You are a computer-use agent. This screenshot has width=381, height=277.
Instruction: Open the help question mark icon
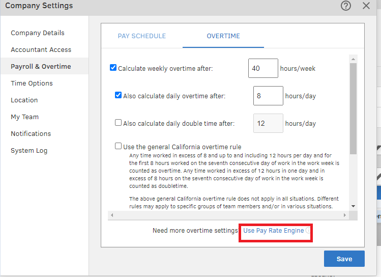(x=346, y=6)
